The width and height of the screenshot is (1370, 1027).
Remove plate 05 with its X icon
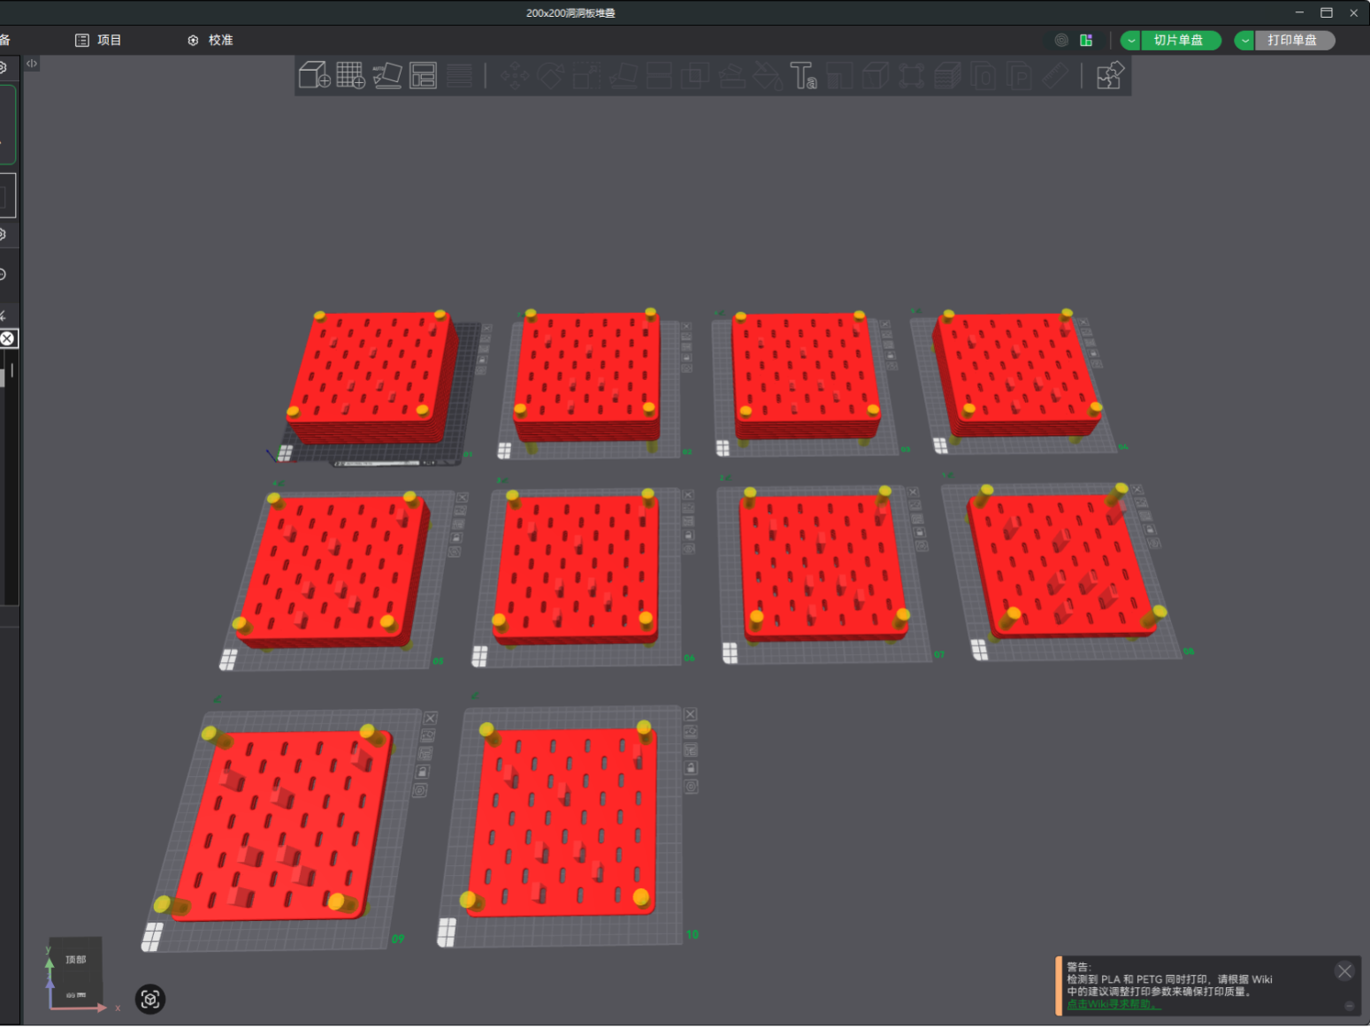point(462,498)
